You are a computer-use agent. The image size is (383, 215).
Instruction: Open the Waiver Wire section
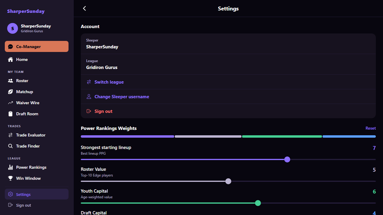click(37, 103)
